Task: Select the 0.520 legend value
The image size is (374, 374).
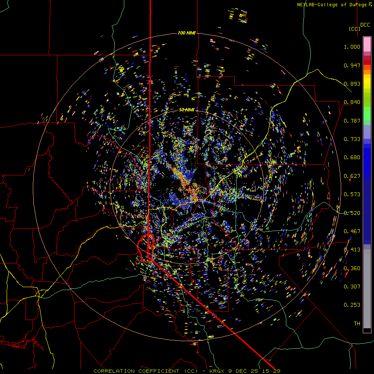Action: pyautogui.click(x=352, y=213)
